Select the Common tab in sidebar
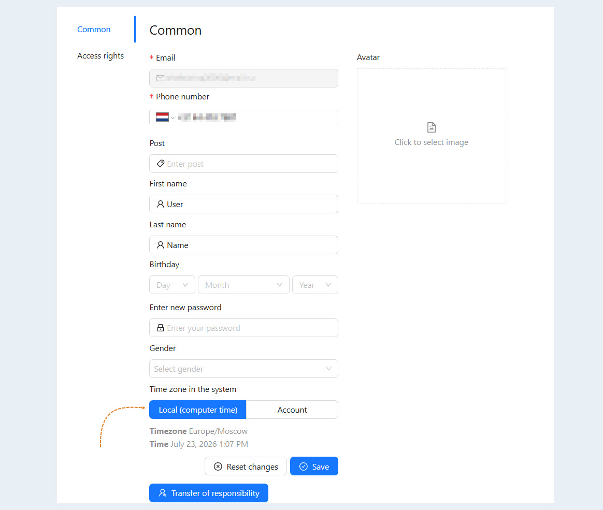 coord(94,29)
